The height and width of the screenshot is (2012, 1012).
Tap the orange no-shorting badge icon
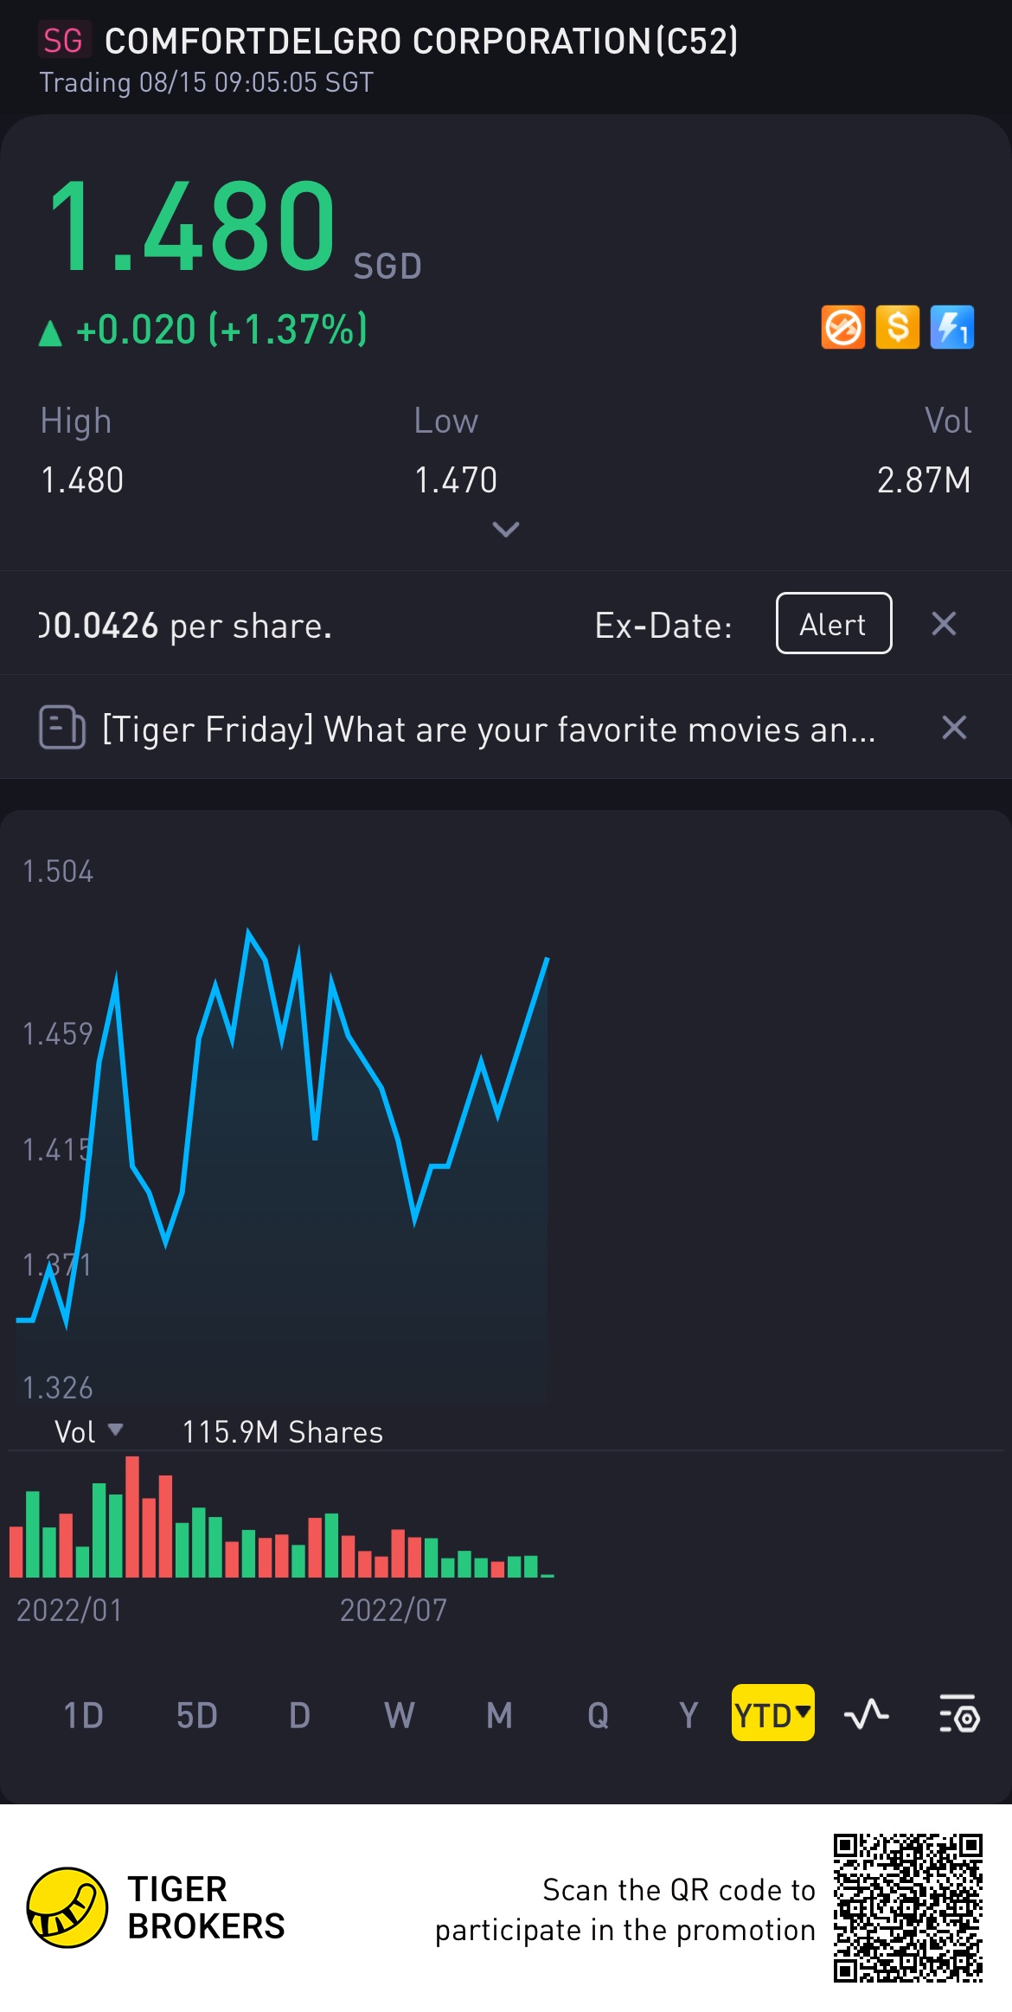[x=842, y=328]
